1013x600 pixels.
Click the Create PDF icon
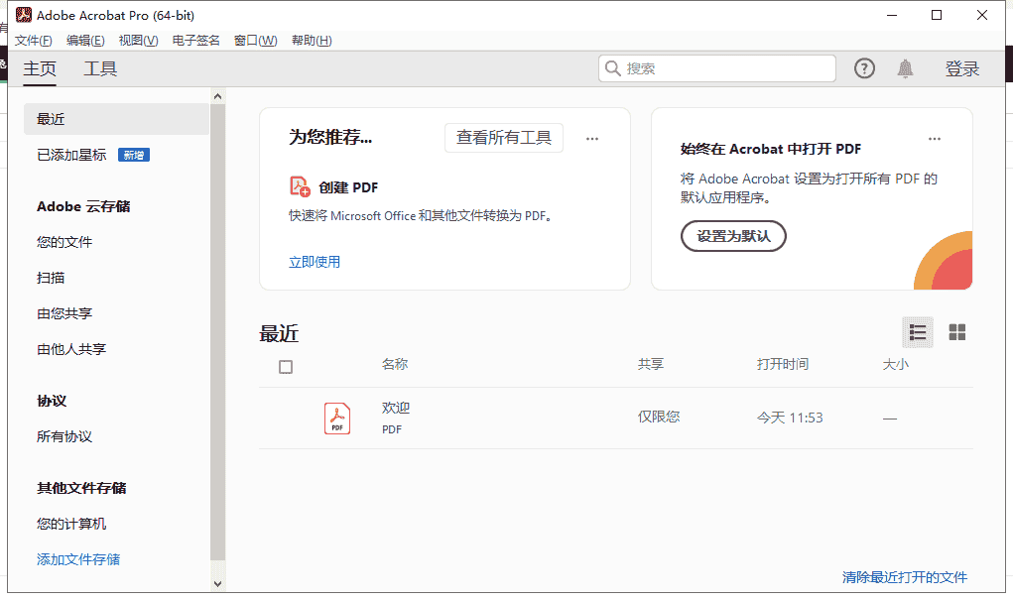click(x=300, y=186)
